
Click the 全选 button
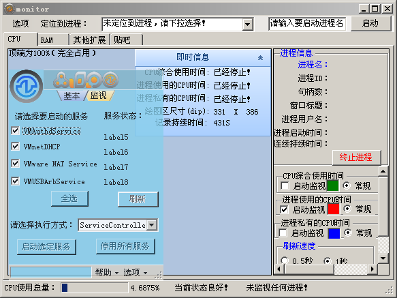coord(69,198)
